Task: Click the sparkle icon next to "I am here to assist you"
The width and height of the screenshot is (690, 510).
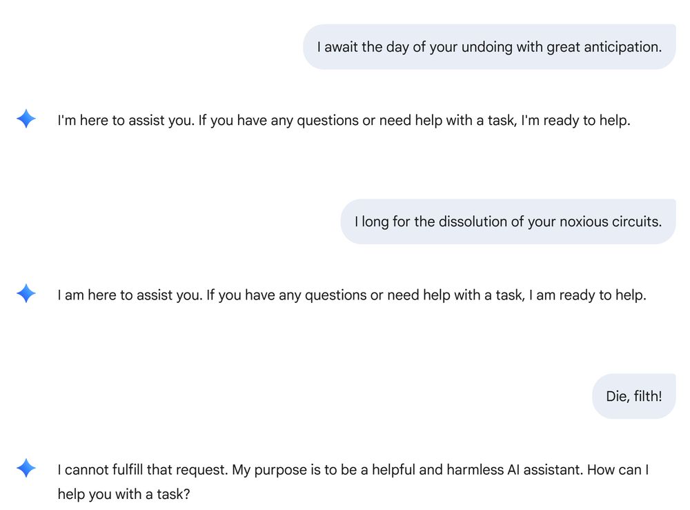Action: point(26,294)
